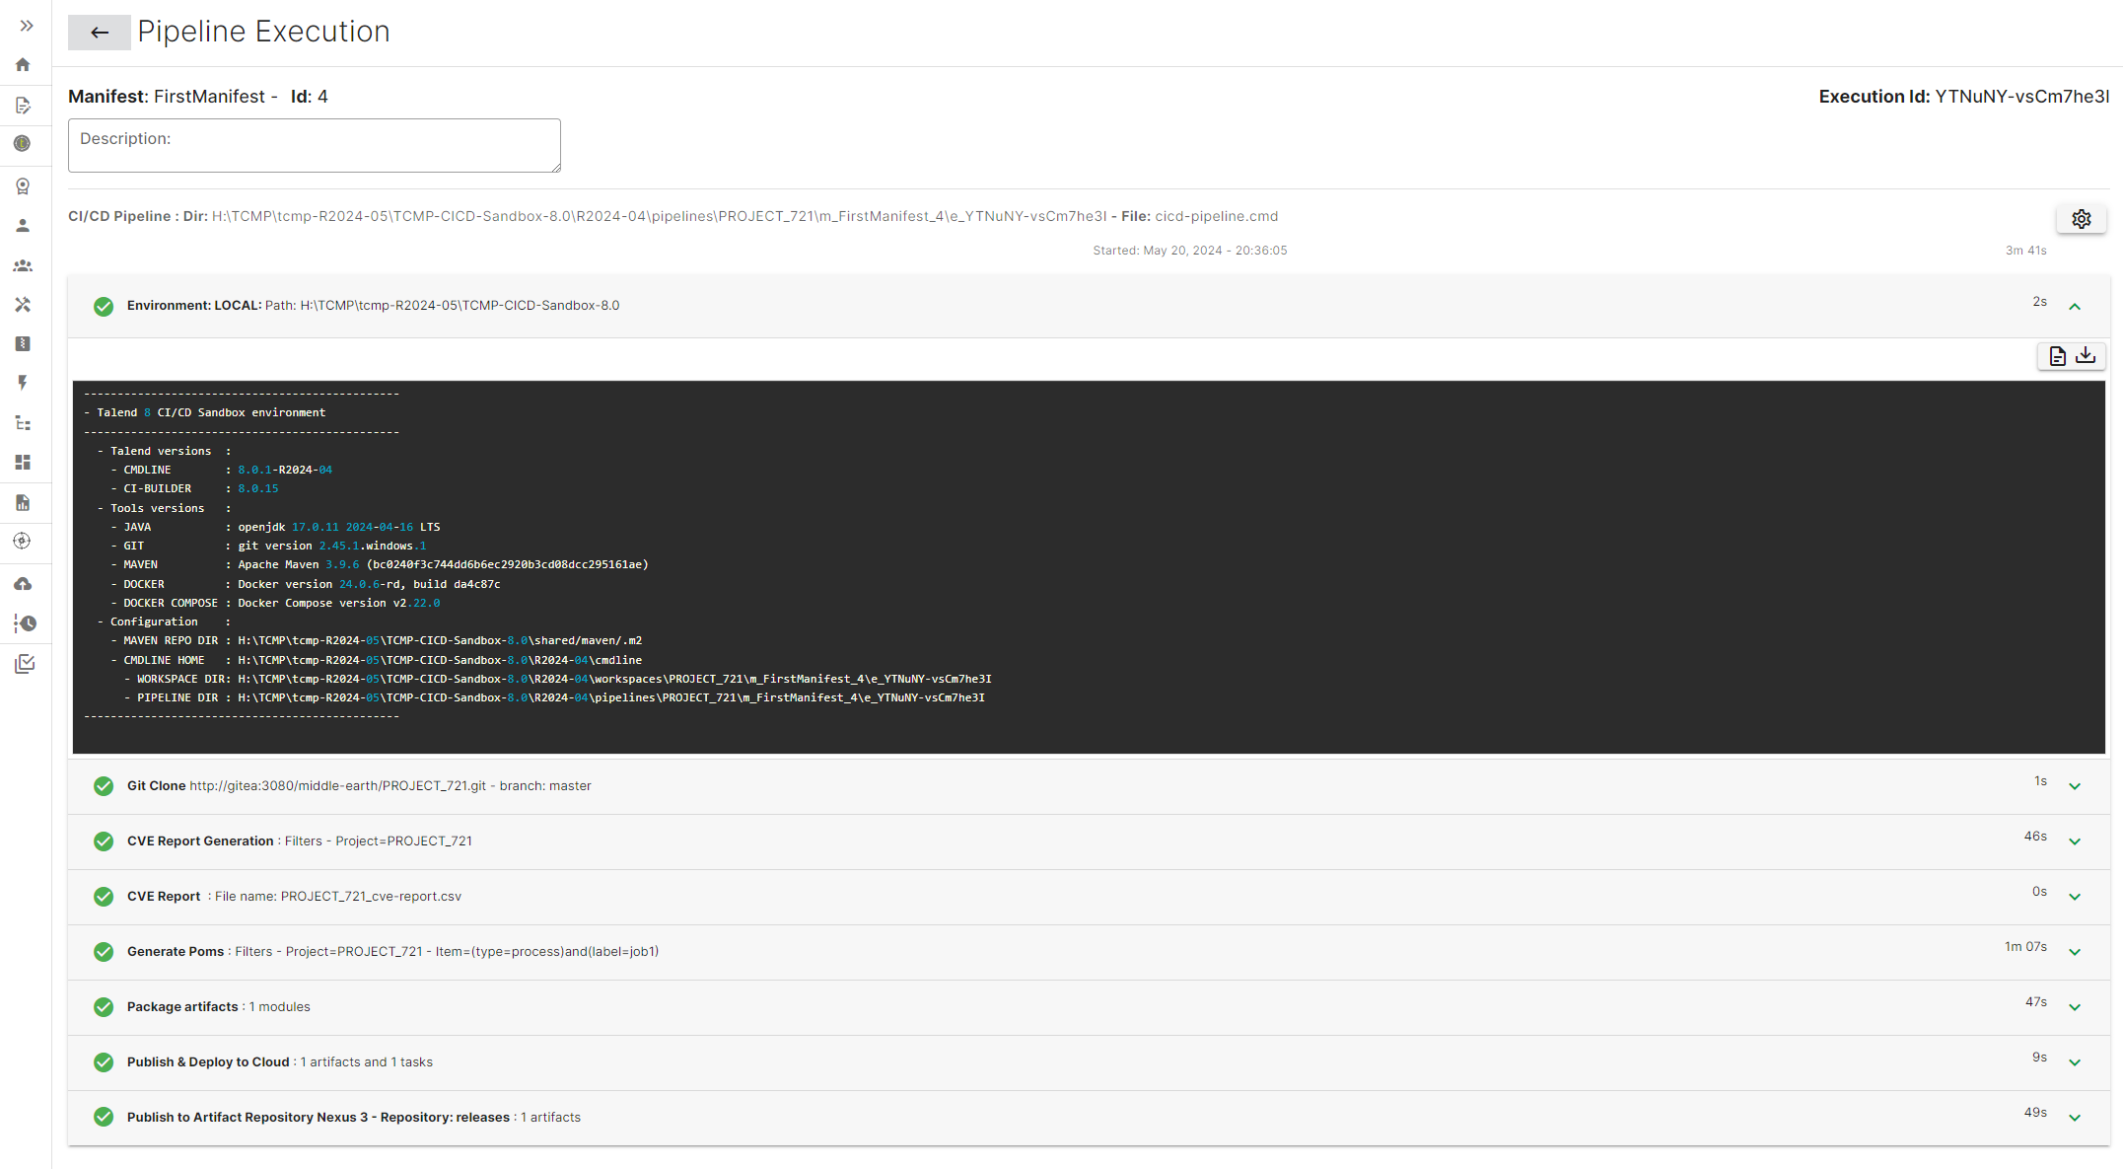View the environment log file icon
Image resolution: width=2123 pixels, height=1169 pixels.
tap(2057, 356)
